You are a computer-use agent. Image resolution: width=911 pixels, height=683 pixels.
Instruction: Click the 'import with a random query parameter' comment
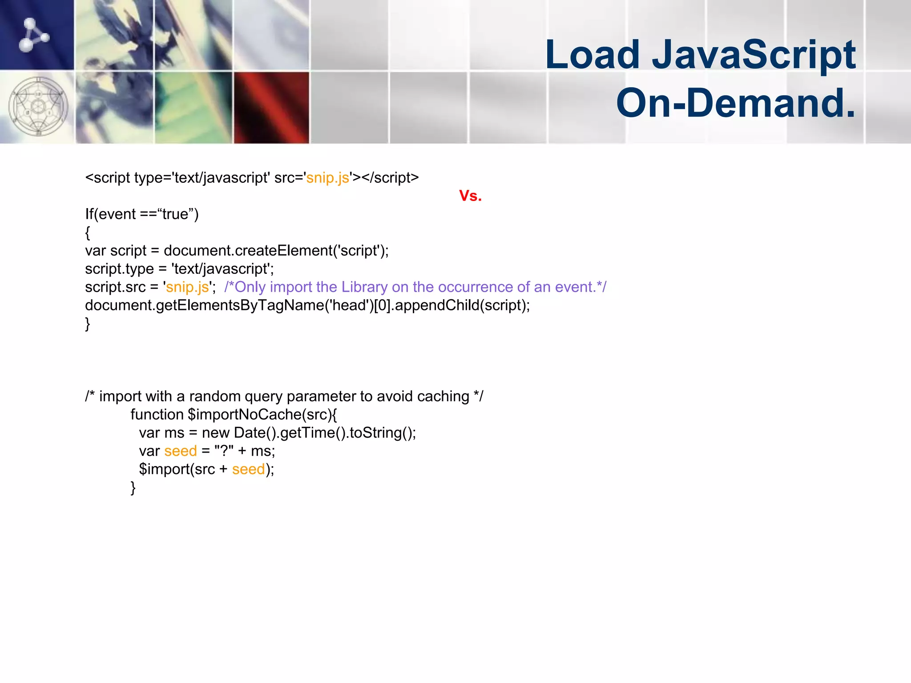point(284,396)
